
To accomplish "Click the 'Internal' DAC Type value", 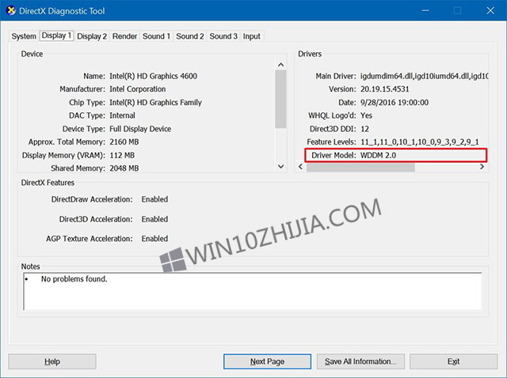I will pyautogui.click(x=122, y=115).
